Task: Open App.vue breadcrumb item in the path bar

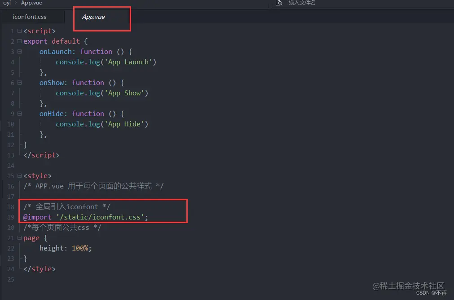Action: coord(31,3)
